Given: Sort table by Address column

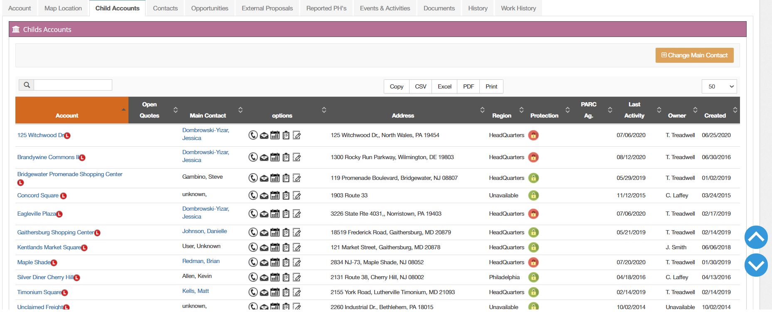Looking at the screenshot, I should (x=403, y=115).
